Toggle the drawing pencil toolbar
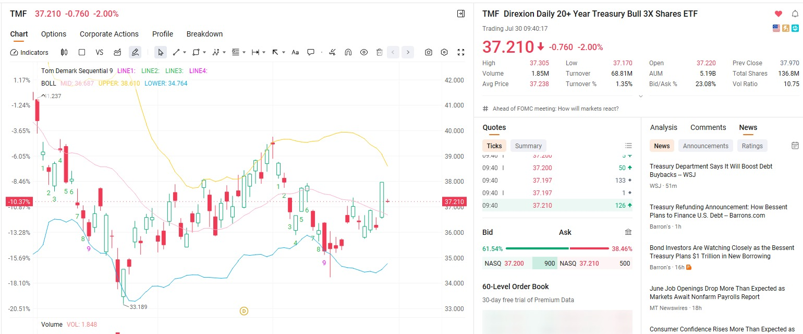Image resolution: width=803 pixels, height=334 pixels. pyautogui.click(x=135, y=52)
